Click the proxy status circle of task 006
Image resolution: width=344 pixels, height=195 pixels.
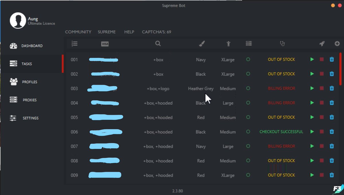point(248,132)
